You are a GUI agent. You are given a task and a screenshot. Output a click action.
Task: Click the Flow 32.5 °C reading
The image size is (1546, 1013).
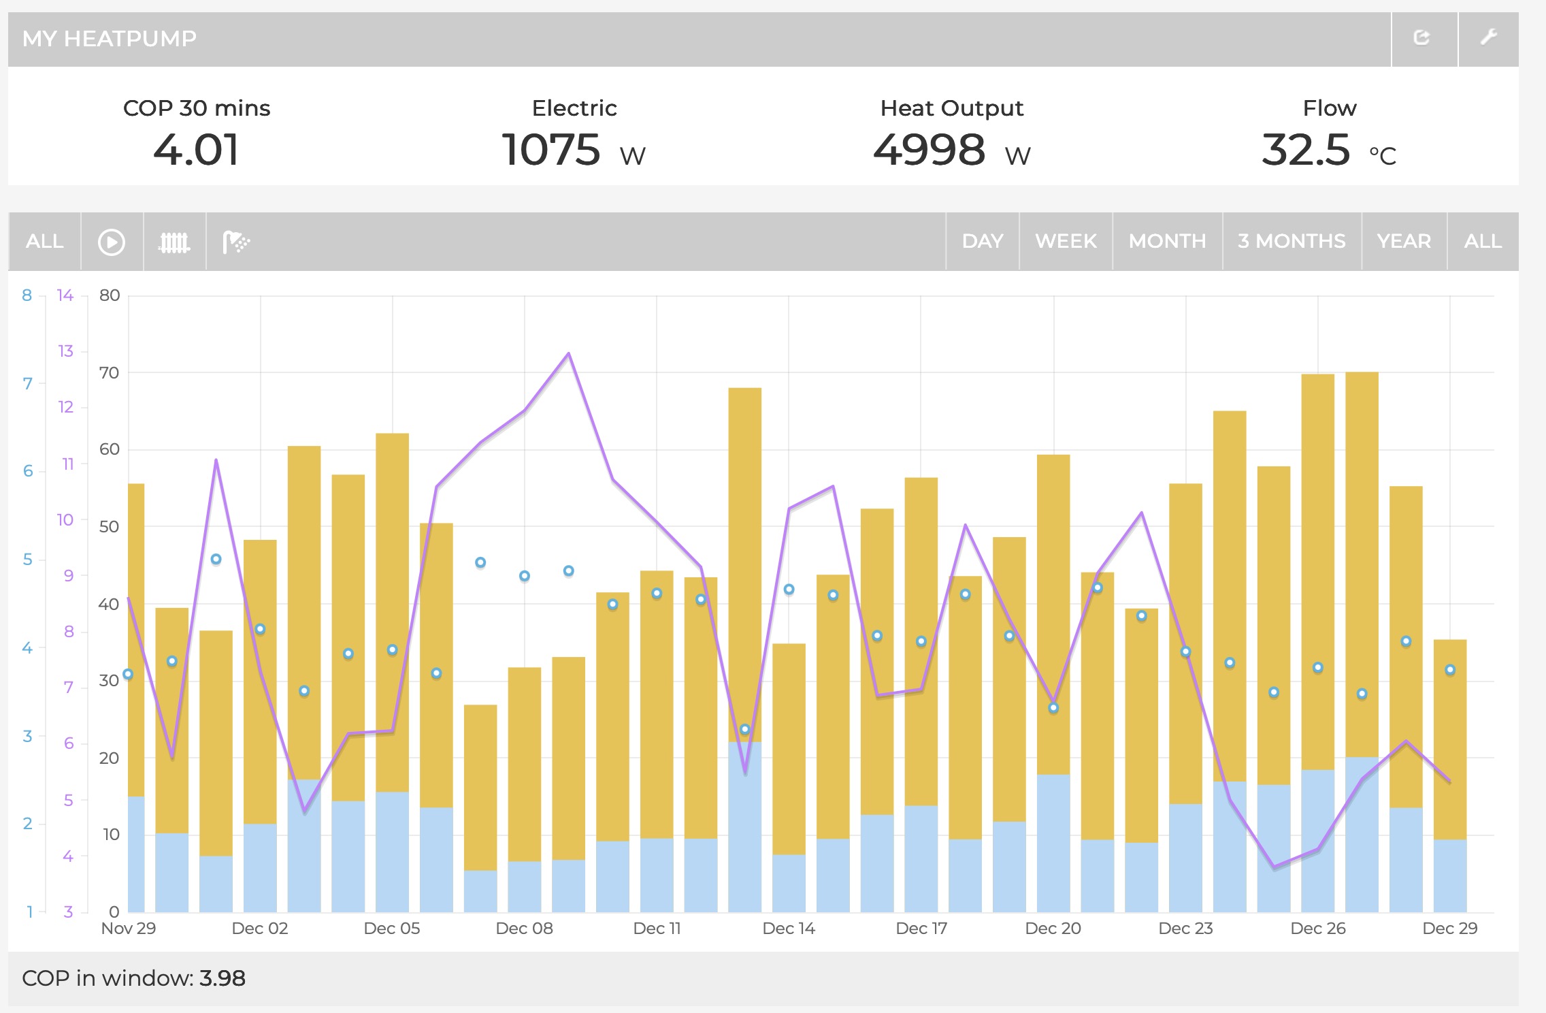click(1306, 150)
